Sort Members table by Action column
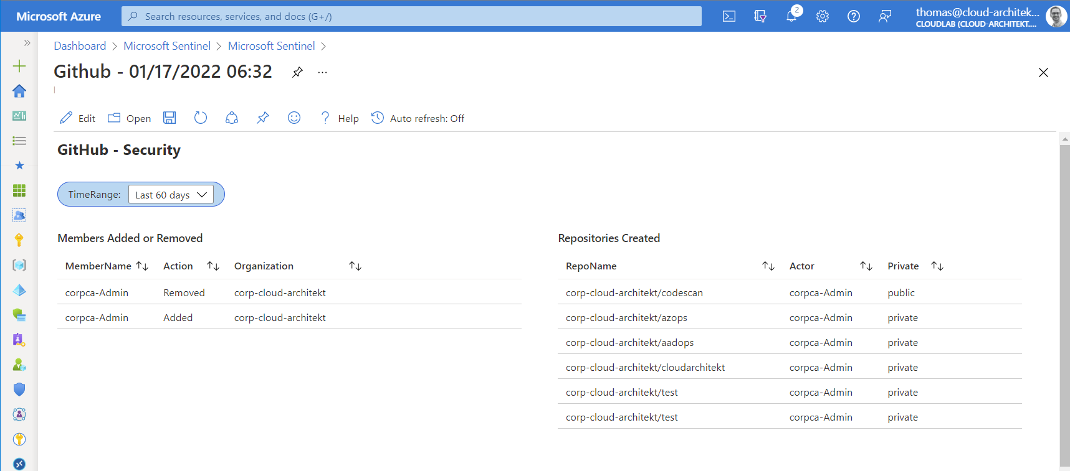Screen dimensions: 1070x471 click(213, 266)
